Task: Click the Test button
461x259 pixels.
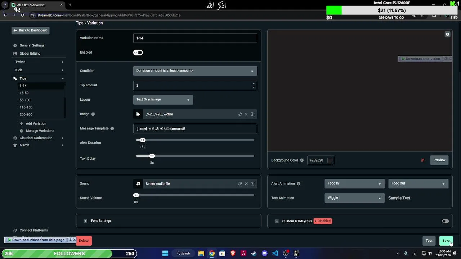Action: tap(429, 241)
